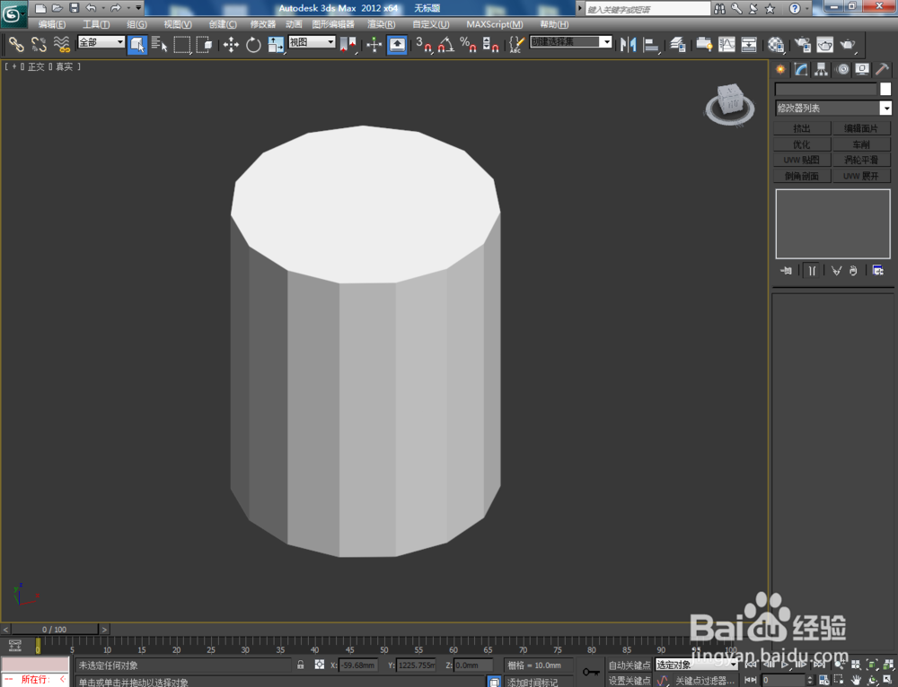Select the Select and Rotate tool
Viewport: 898px width, 687px height.
[x=253, y=45]
